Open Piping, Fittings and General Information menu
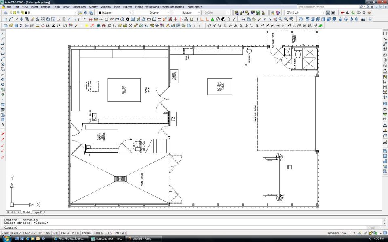The width and height of the screenshot is (388, 242). (x=160, y=7)
